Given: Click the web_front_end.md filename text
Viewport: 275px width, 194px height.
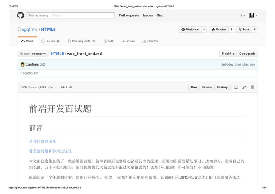Looking at the screenshot, I should 85,54.
